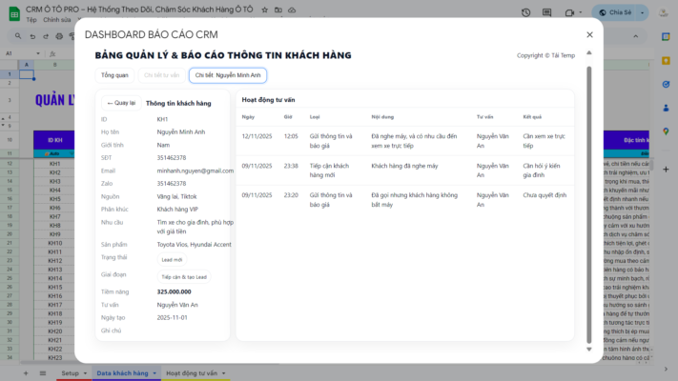Click the Google Sheets logo icon
The width and height of the screenshot is (678, 381).
click(x=12, y=12)
